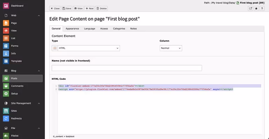Click the Close button

click(55, 8)
